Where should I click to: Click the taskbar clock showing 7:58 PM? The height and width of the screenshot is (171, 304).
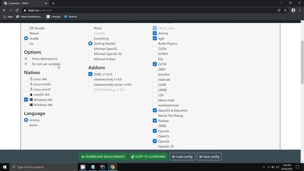287,167
